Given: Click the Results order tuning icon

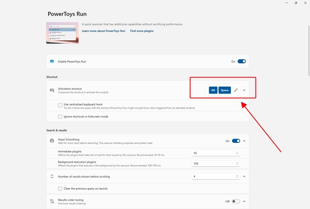Looking at the screenshot, I should pyautogui.click(x=52, y=201).
